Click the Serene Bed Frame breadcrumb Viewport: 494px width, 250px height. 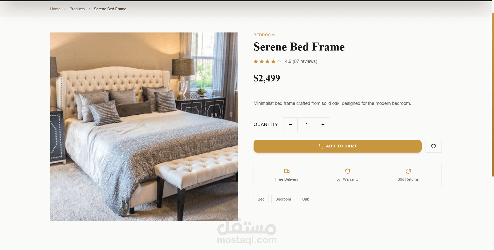[x=110, y=9]
